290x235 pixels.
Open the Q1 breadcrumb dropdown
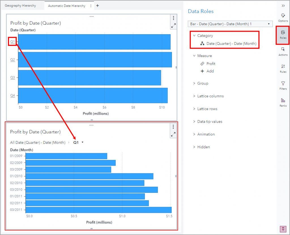click(x=82, y=142)
